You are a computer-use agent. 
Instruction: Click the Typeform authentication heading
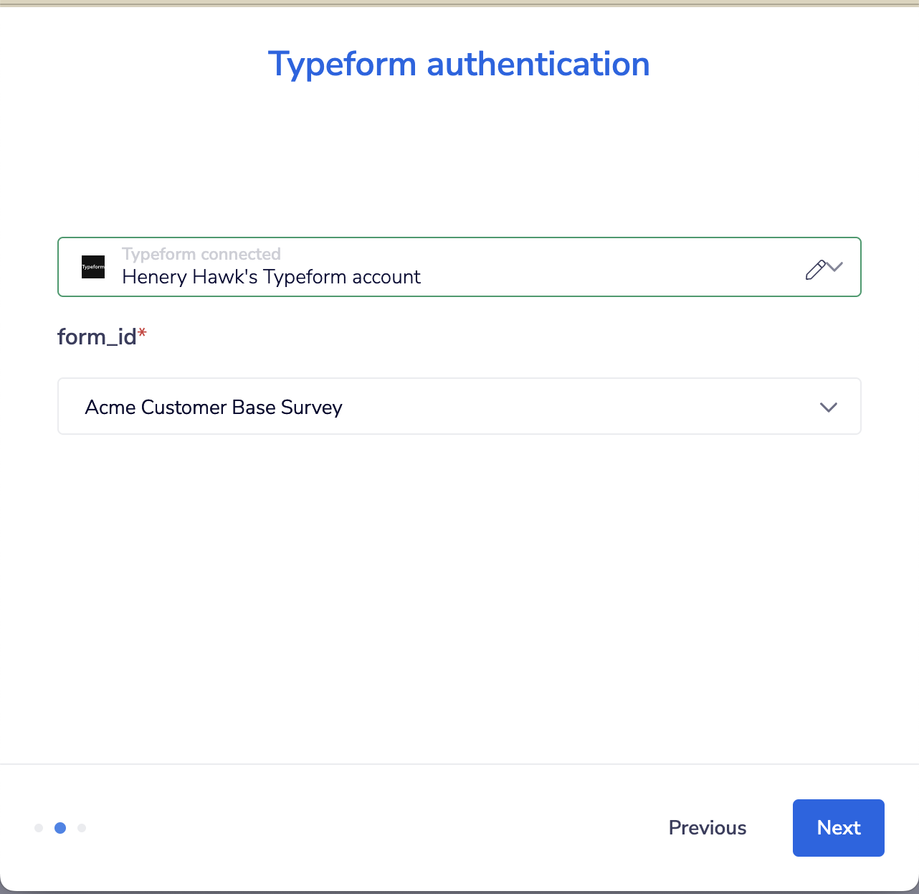[x=459, y=64]
